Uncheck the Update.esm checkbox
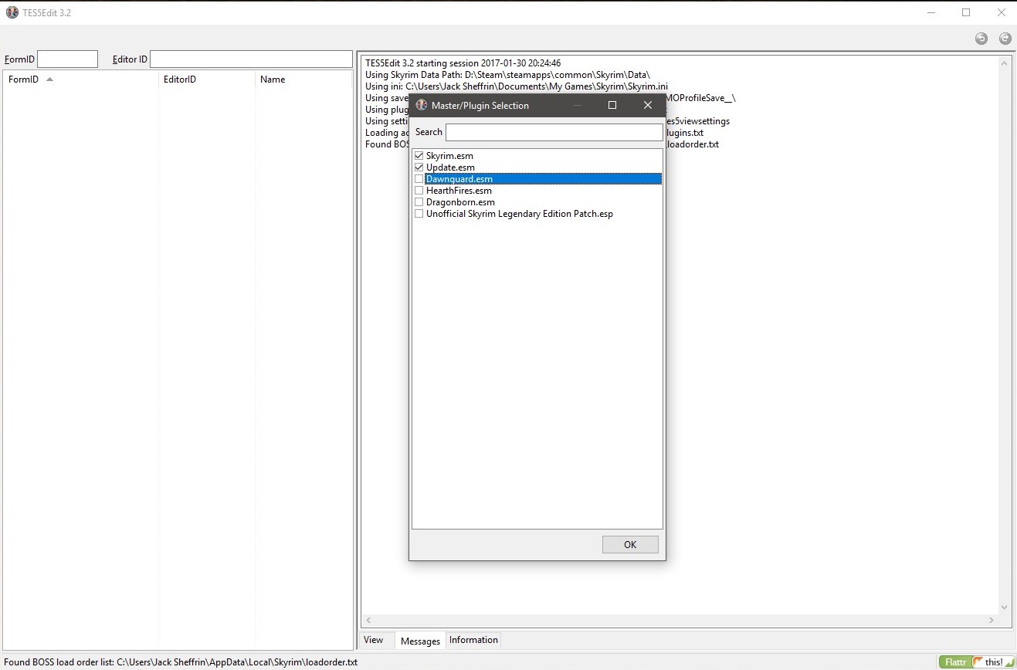This screenshot has width=1017, height=670. 419,167
